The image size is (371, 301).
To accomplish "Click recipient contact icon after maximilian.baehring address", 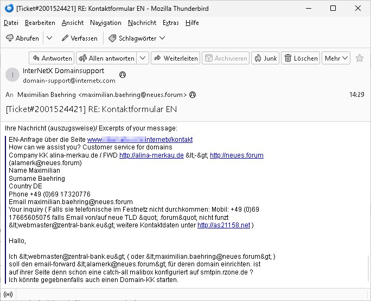I will [x=192, y=95].
